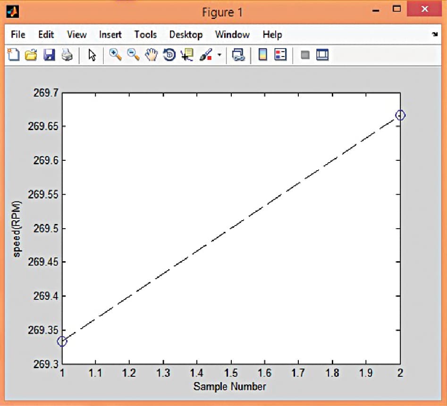Viewport: 447px width, 406px height.
Task: Open the Desktop menu
Action: pyautogui.click(x=186, y=34)
